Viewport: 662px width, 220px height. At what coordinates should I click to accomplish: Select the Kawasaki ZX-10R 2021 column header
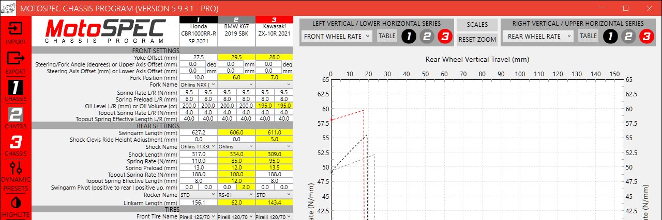pyautogui.click(x=274, y=31)
